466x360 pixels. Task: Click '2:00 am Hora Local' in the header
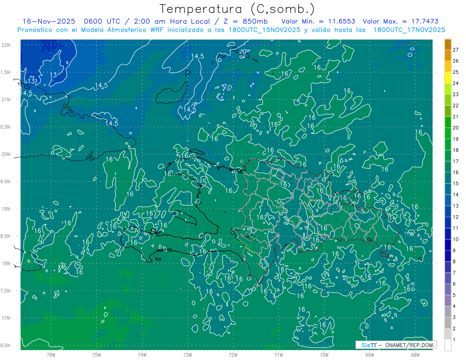pyautogui.click(x=172, y=21)
